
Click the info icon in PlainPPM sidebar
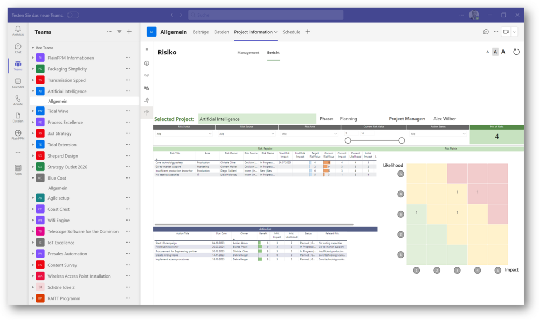(147, 63)
